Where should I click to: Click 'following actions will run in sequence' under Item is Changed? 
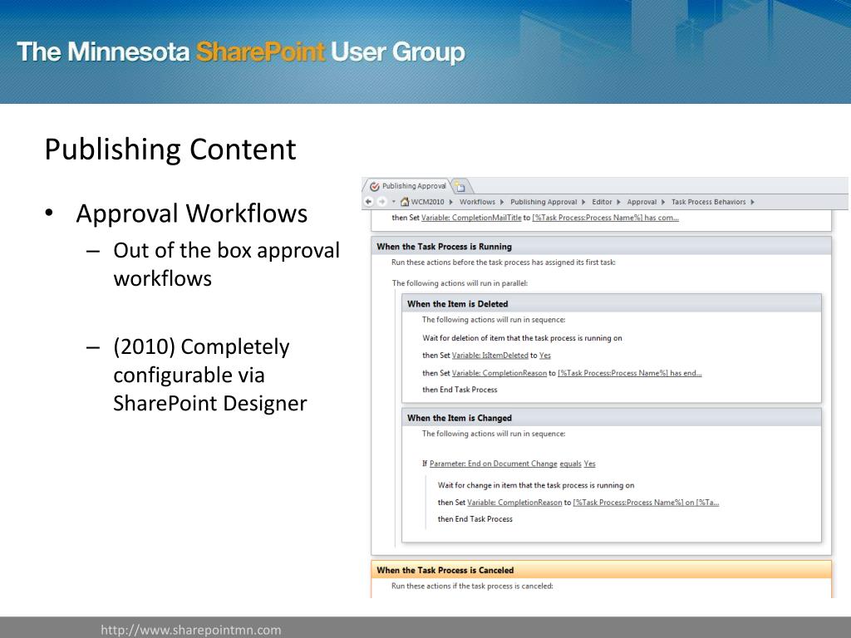pyautogui.click(x=494, y=434)
